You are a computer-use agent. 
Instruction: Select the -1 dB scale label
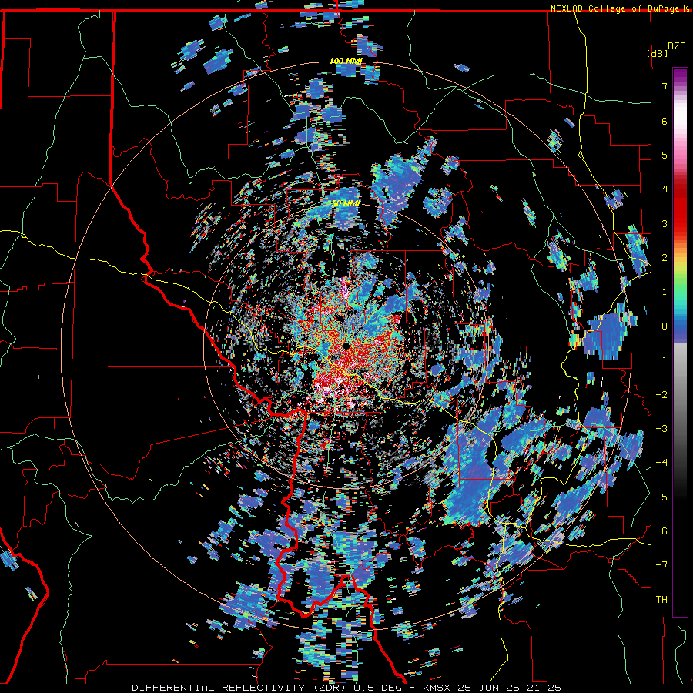click(661, 360)
